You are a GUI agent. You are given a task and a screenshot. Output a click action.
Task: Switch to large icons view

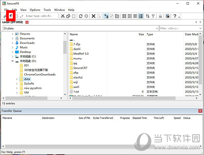[124, 16]
